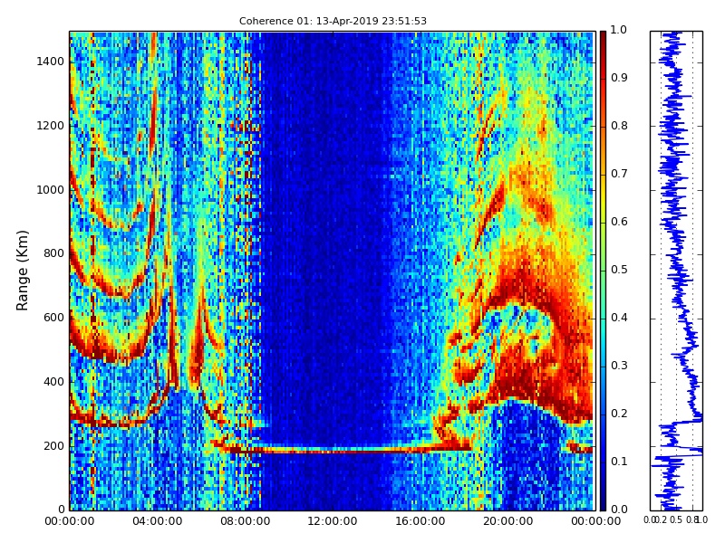The image size is (725, 543).
Task: Click the 1200 range tick label
Action: click(50, 126)
